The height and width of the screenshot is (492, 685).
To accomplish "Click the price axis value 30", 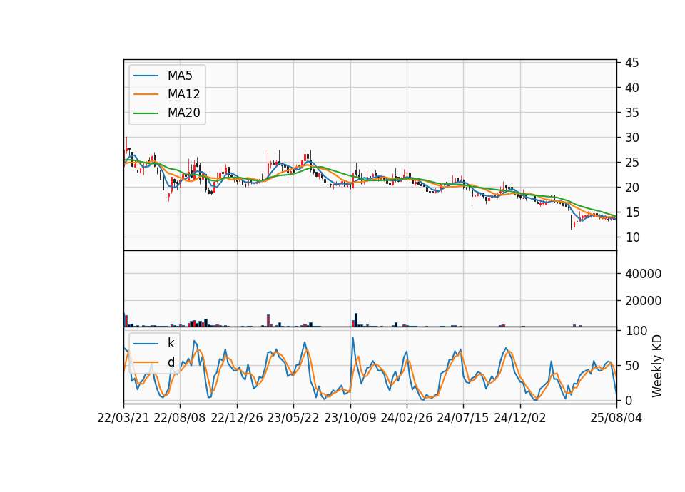I will (x=631, y=138).
